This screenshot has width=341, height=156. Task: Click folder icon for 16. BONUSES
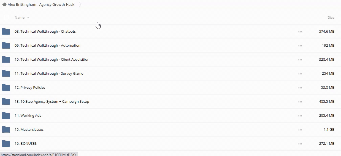pos(6,144)
